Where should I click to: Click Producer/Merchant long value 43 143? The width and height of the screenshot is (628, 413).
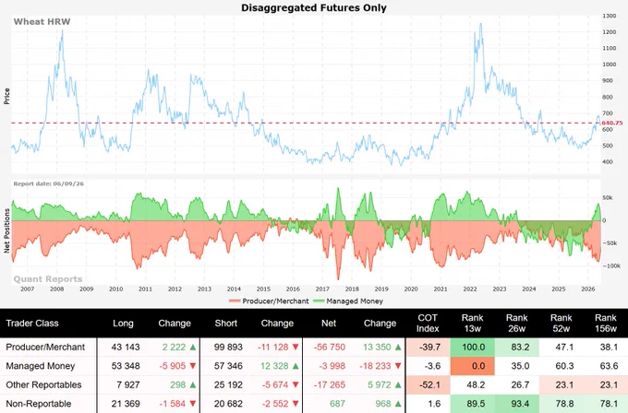pos(126,347)
